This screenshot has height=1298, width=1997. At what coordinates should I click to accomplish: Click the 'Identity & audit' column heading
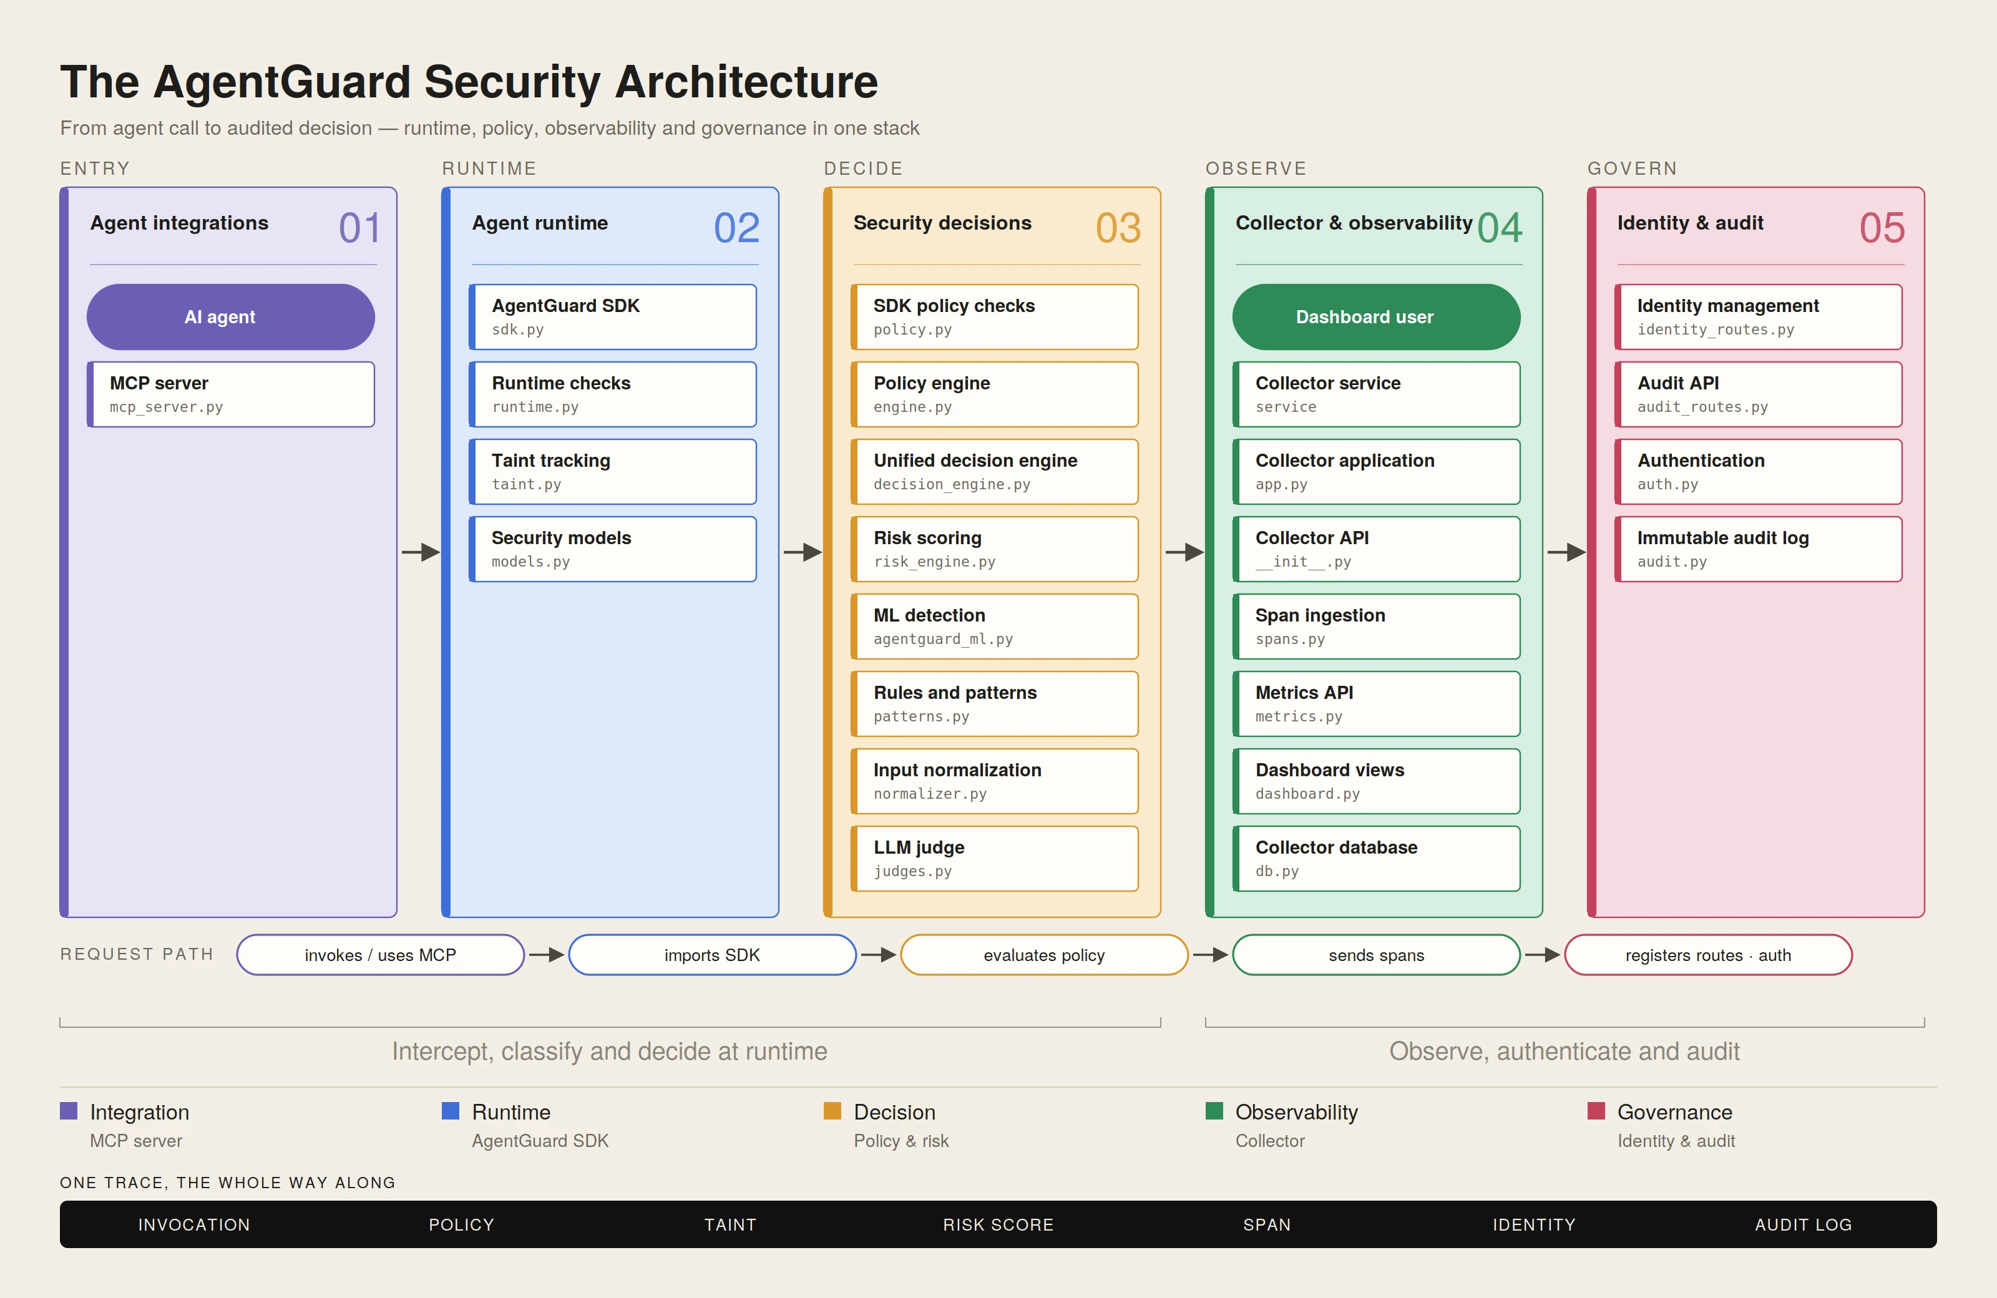pyautogui.click(x=1690, y=223)
